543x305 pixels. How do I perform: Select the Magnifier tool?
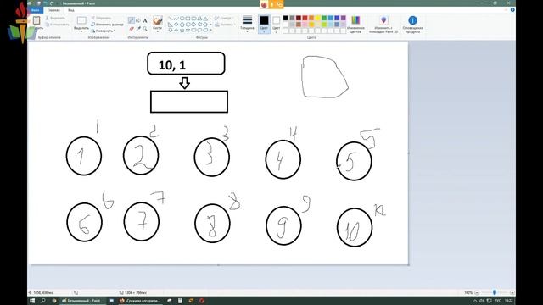[145, 29]
